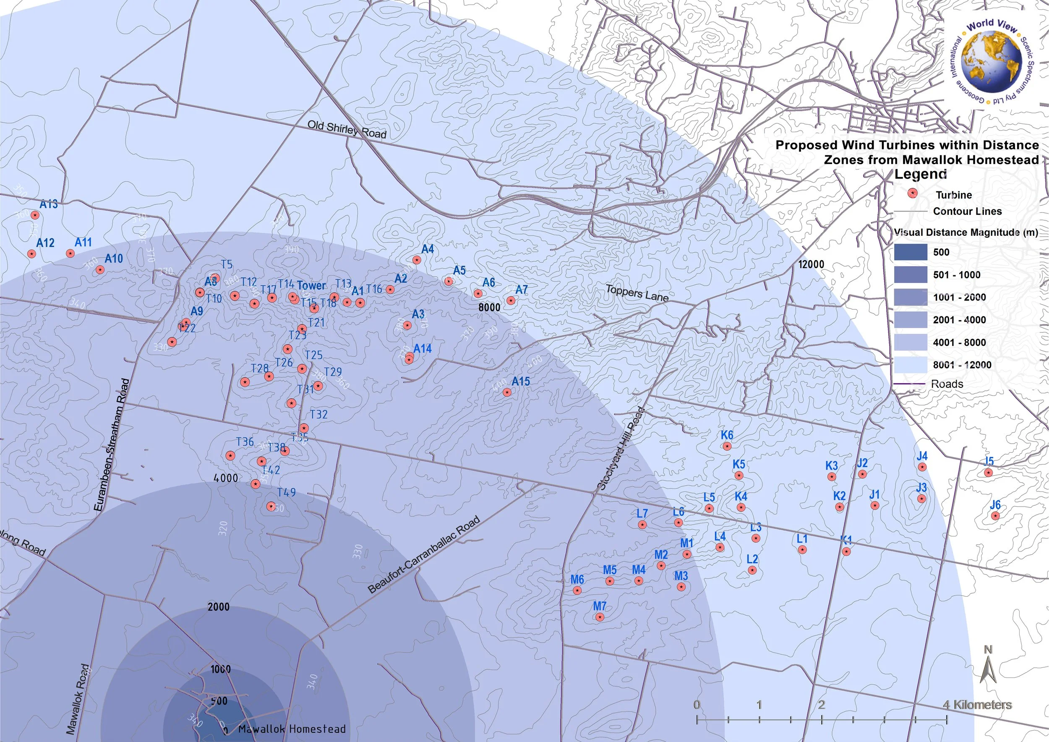The width and height of the screenshot is (1049, 742).
Task: Select turbine marker T49
Action: pos(271,506)
